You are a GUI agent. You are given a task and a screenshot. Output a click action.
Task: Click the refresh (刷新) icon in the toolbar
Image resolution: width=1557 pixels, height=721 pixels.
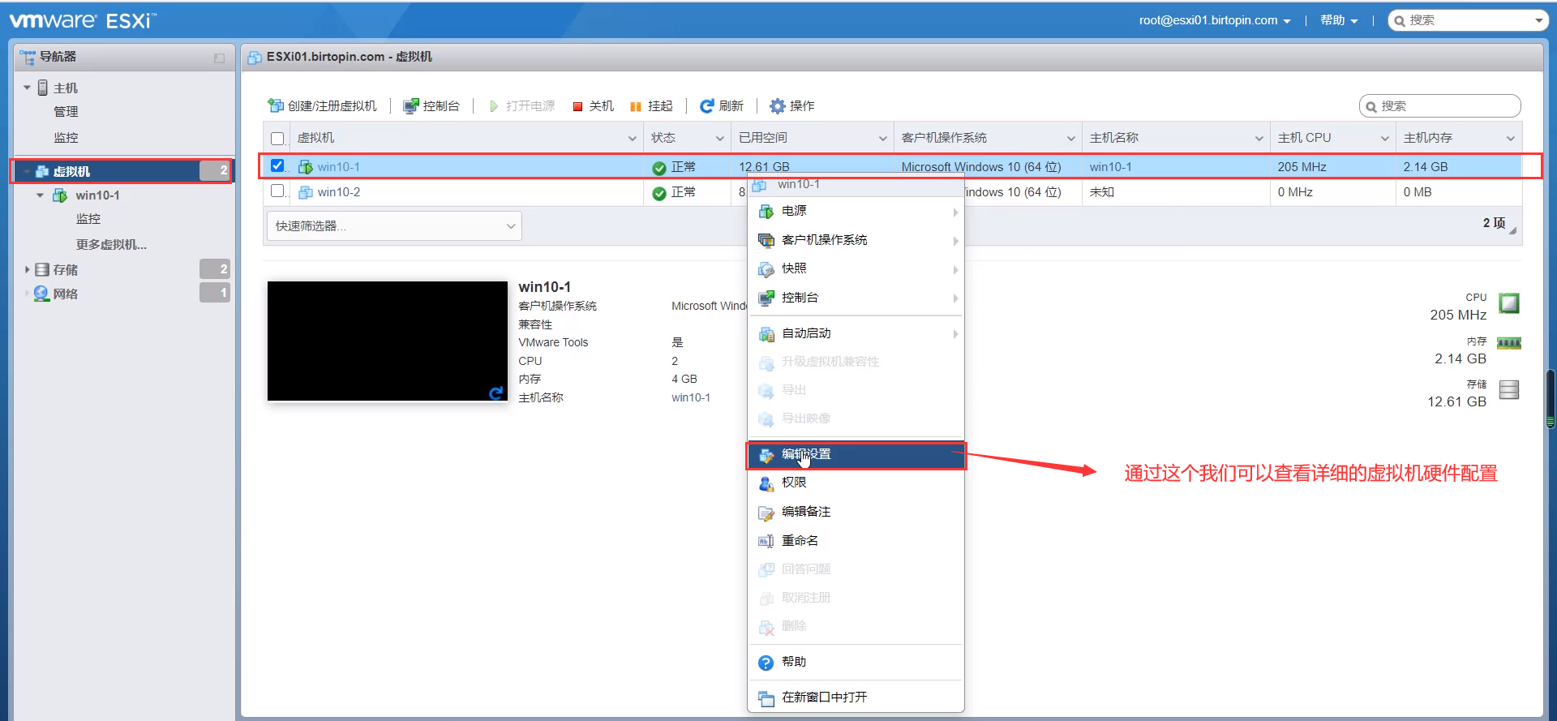point(707,106)
